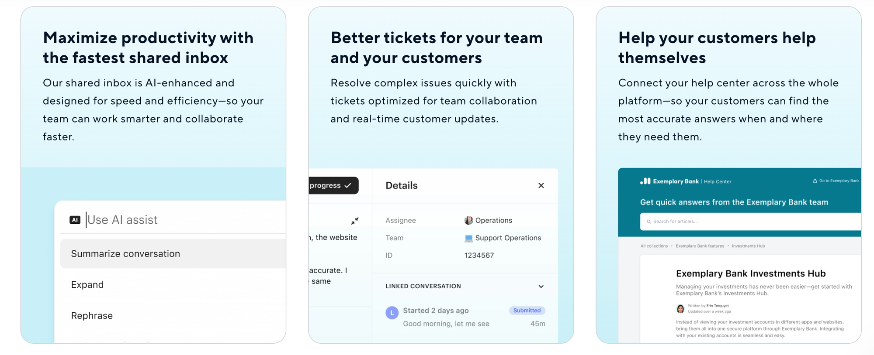
Task: Click the 'L' avatar in Linked Conversation
Action: click(x=392, y=313)
